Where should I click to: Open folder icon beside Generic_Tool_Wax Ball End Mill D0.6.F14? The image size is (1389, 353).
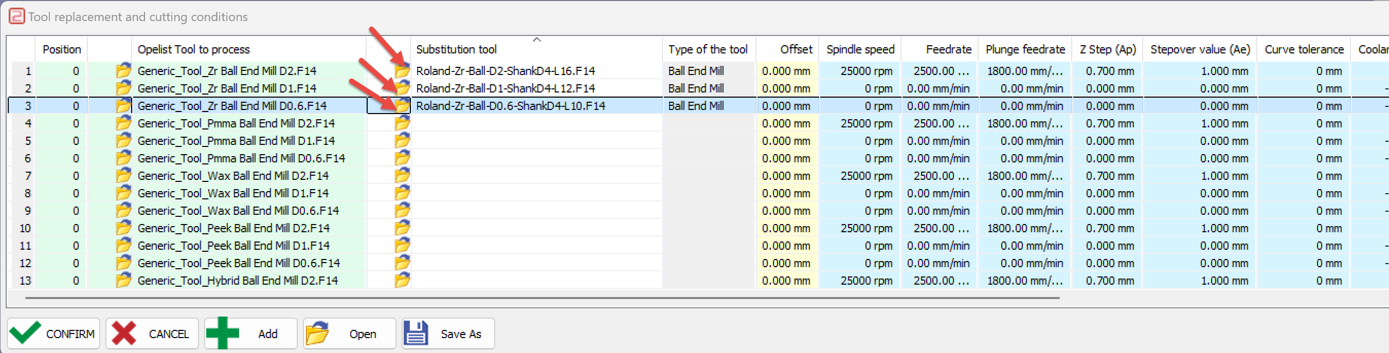click(x=123, y=210)
